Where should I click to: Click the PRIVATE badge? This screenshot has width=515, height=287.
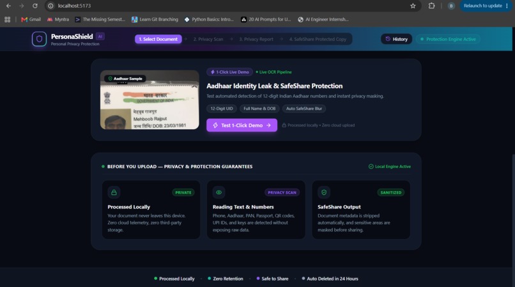[x=183, y=192]
